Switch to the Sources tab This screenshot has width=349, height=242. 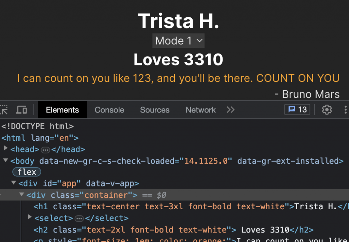pos(155,110)
